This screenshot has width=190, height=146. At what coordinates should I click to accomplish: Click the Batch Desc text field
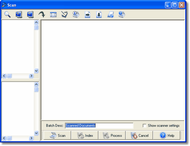pos(99,126)
